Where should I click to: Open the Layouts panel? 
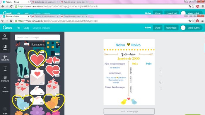coord(5,48)
